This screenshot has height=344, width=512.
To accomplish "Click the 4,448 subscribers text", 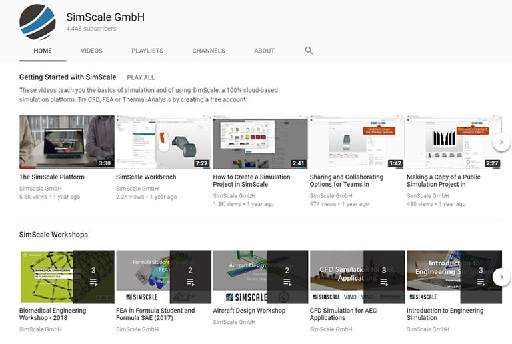I will pyautogui.click(x=91, y=29).
